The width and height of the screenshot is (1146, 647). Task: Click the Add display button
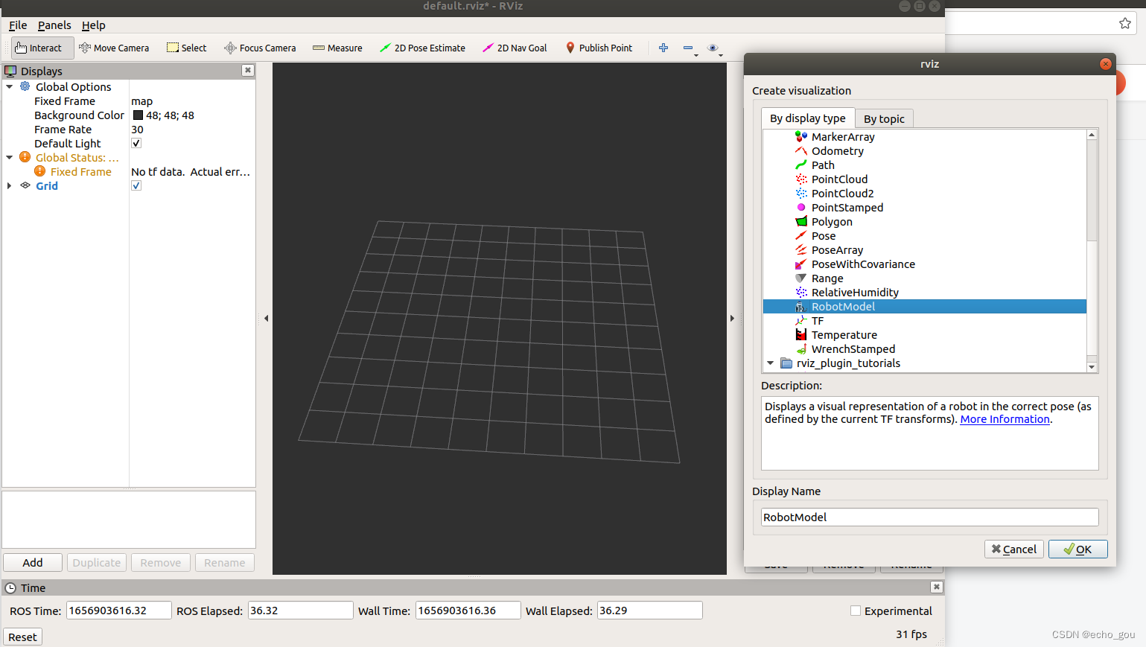pyautogui.click(x=33, y=563)
